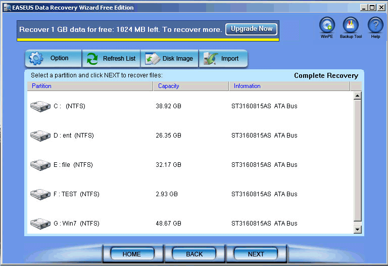Go to HOME screen

click(x=132, y=254)
